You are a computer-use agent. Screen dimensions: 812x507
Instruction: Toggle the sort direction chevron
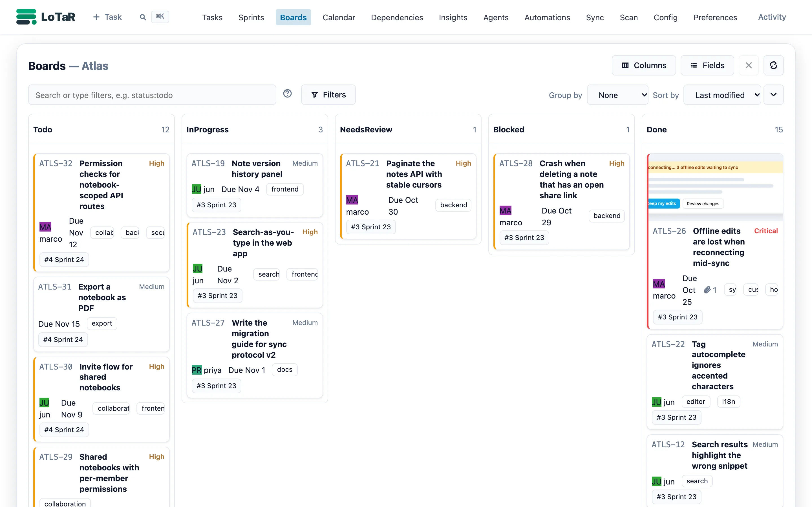coord(773,95)
